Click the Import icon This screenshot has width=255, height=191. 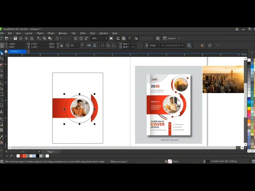click(x=76, y=38)
